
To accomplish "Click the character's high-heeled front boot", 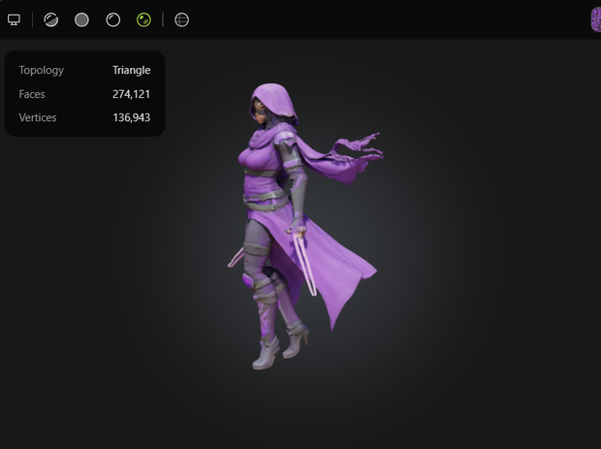I will pos(266,353).
